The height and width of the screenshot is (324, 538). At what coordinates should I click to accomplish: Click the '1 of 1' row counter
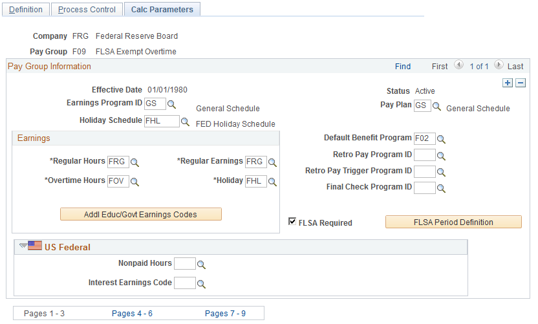coord(479,66)
